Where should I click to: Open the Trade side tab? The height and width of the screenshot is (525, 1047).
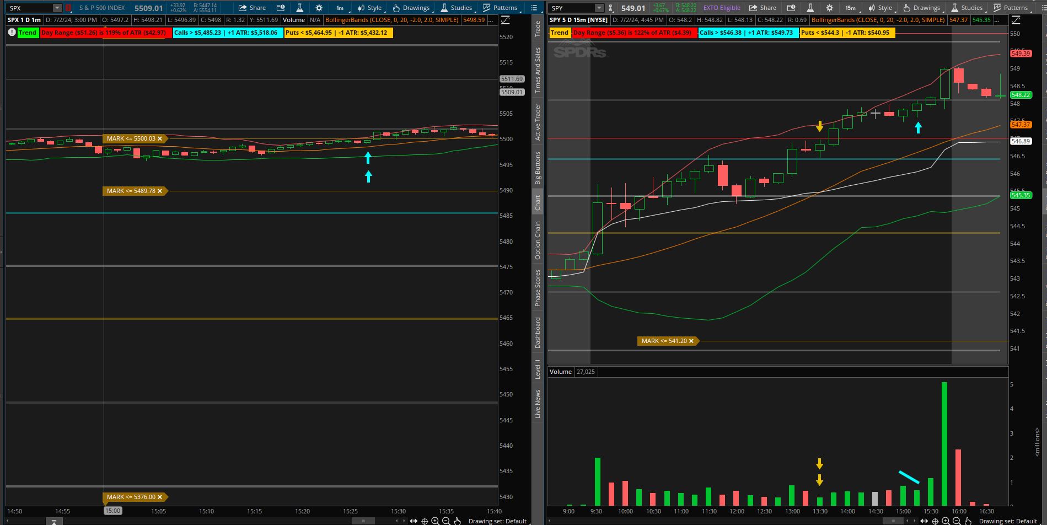click(x=538, y=29)
